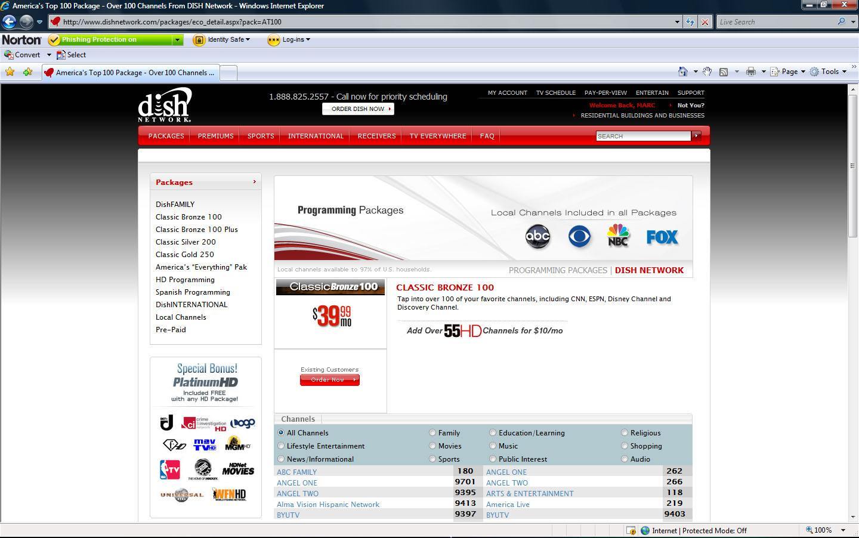Screen dimensions: 859x538
Task: Select the Education/Learning radio button
Action: pos(493,432)
